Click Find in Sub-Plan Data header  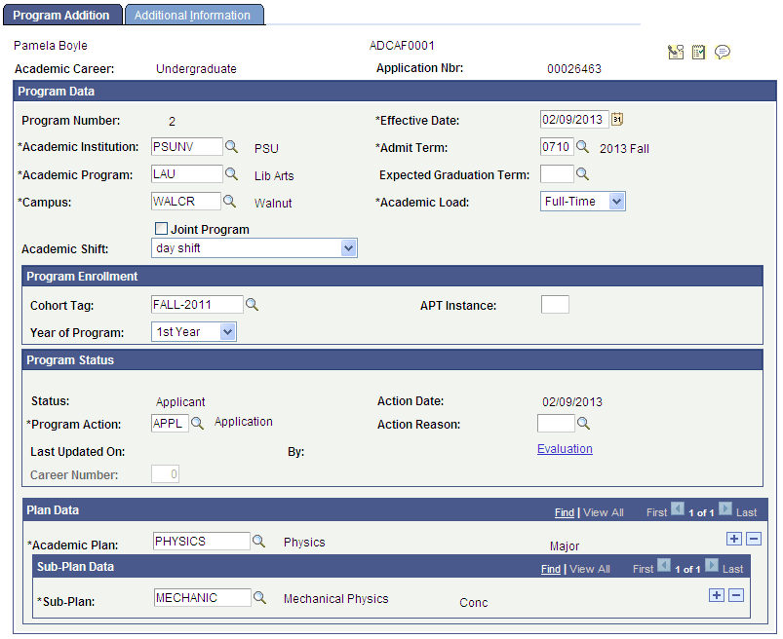point(550,568)
